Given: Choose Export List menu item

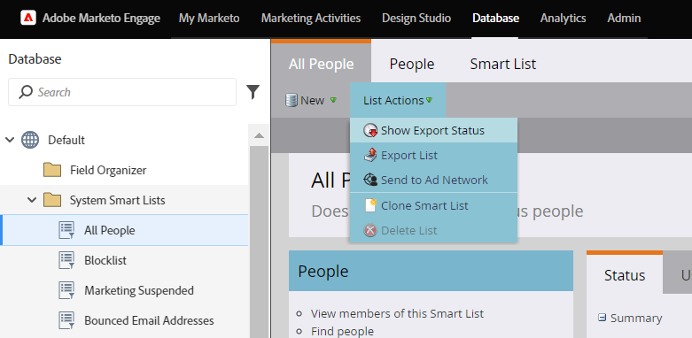Looking at the screenshot, I should pyautogui.click(x=433, y=155).
